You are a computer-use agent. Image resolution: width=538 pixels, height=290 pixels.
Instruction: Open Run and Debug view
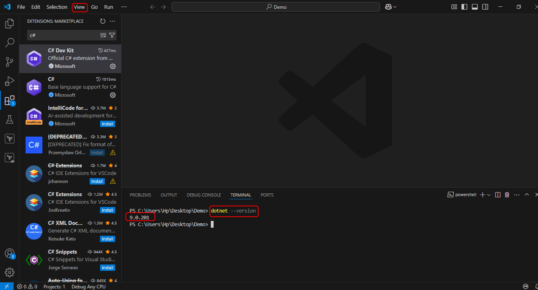[x=9, y=81]
